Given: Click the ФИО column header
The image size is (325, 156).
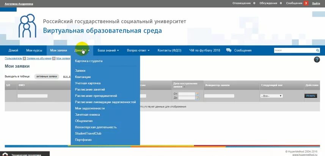Looking at the screenshot, I should click(22, 85).
